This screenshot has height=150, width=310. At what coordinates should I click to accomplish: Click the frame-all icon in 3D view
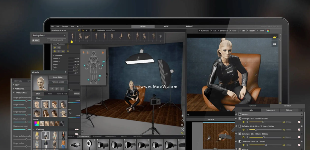(182, 130)
